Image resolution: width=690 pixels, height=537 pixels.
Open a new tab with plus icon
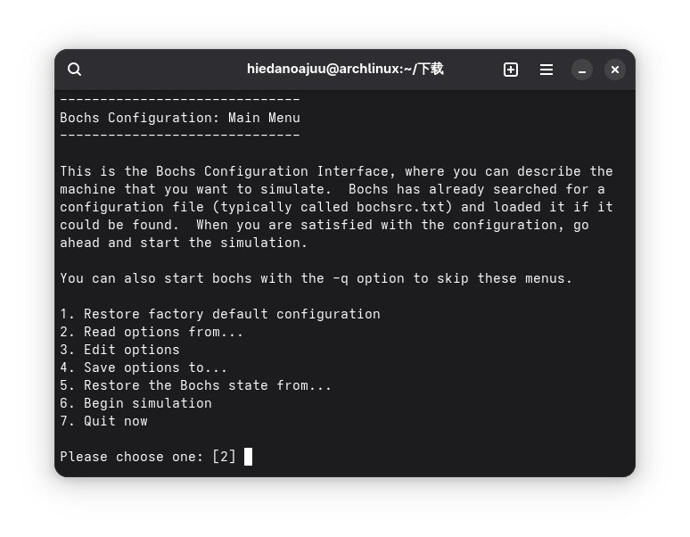[511, 70]
